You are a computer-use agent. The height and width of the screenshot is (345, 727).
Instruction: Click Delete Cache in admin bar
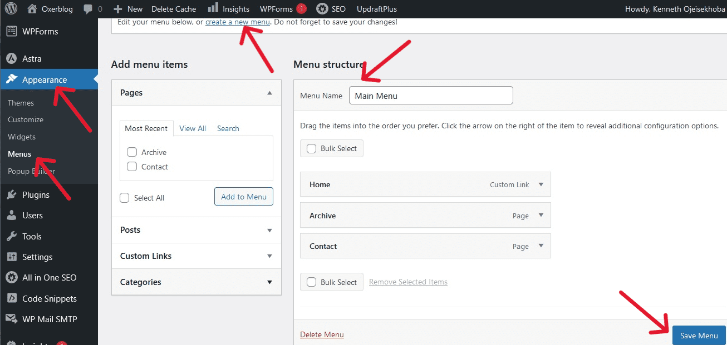(x=174, y=9)
